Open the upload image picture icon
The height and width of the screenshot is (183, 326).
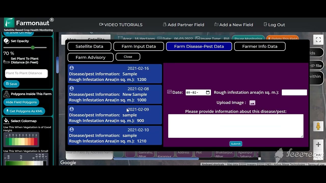[252, 103]
